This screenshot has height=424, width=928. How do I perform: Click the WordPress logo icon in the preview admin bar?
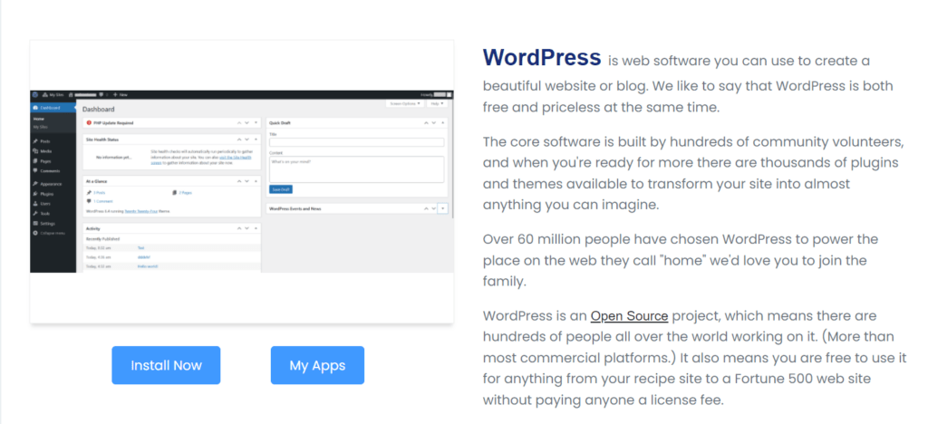point(35,94)
